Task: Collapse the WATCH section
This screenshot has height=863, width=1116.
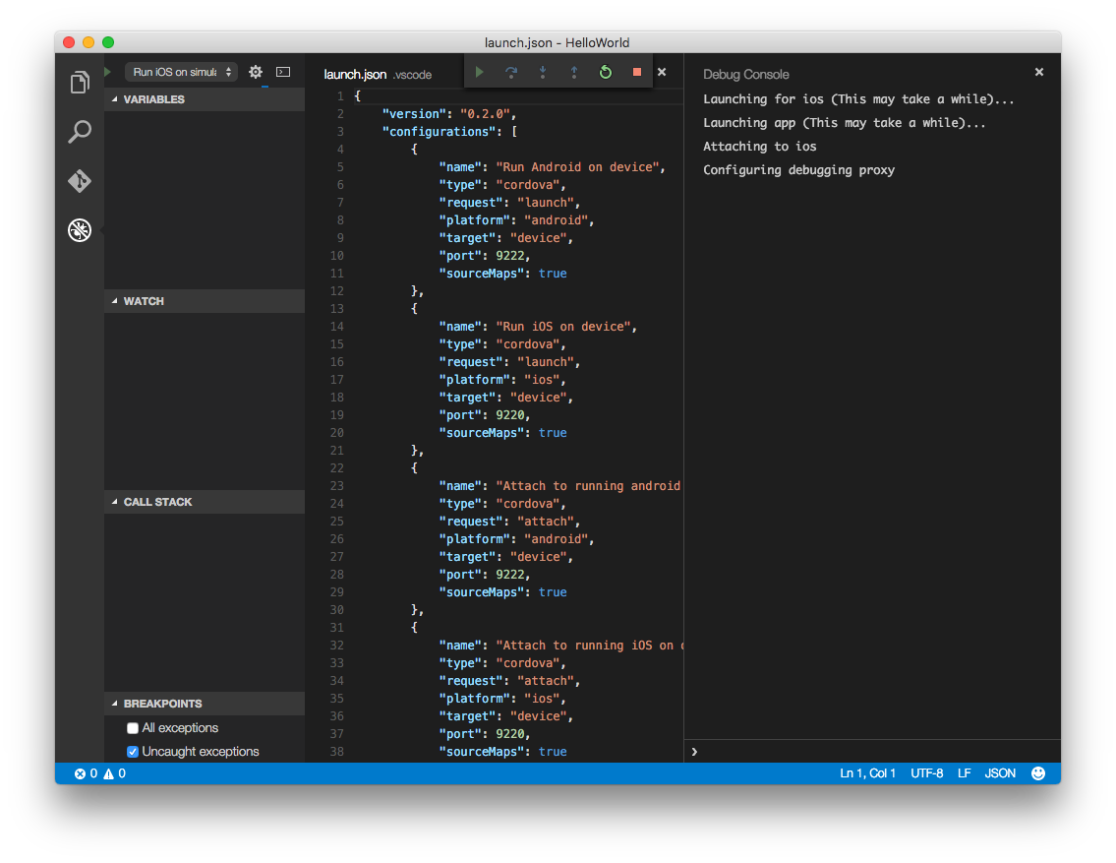Action: click(205, 301)
